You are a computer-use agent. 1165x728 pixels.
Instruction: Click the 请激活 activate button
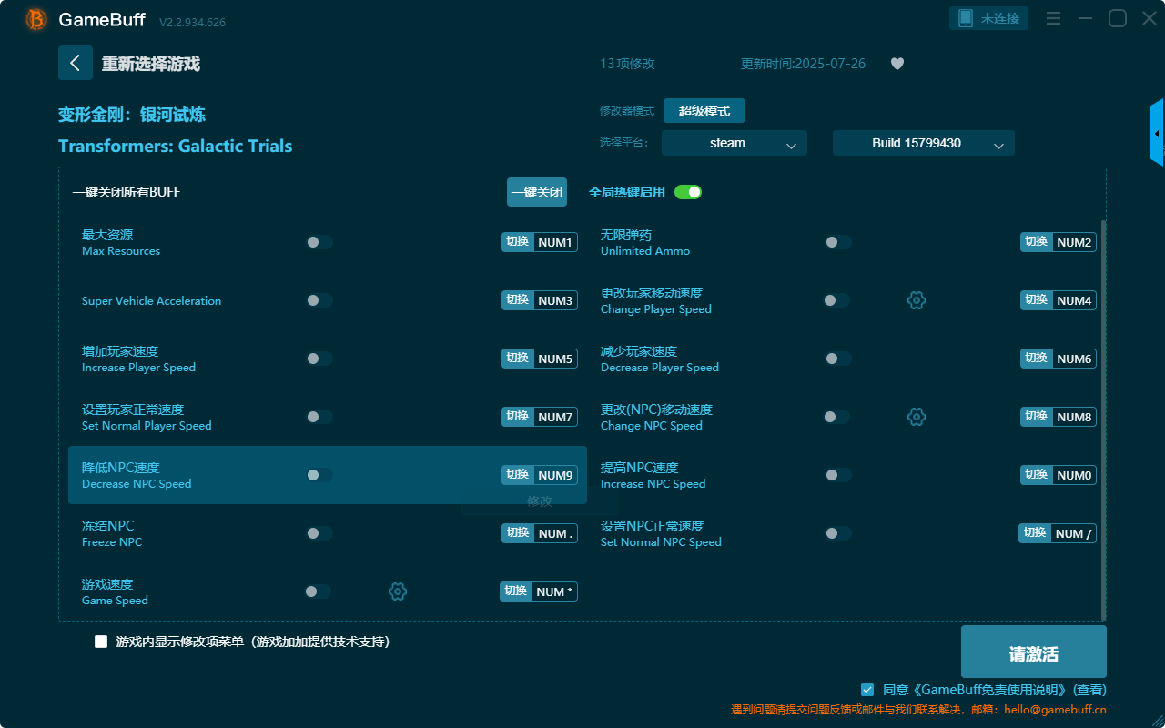click(1034, 652)
